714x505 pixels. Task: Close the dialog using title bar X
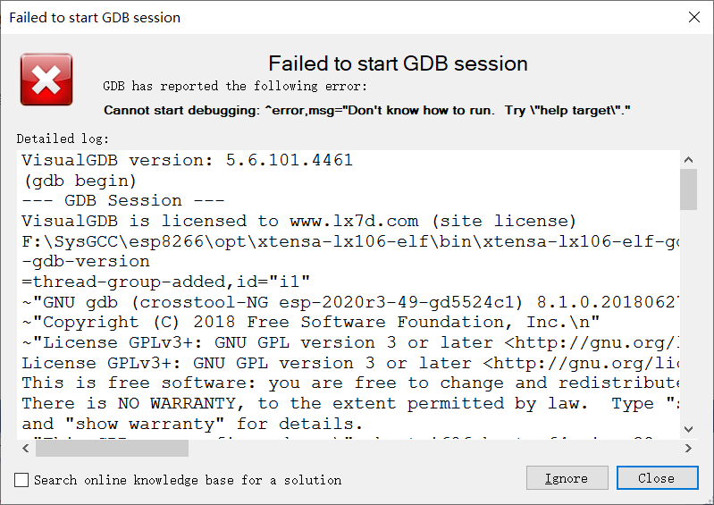point(693,17)
